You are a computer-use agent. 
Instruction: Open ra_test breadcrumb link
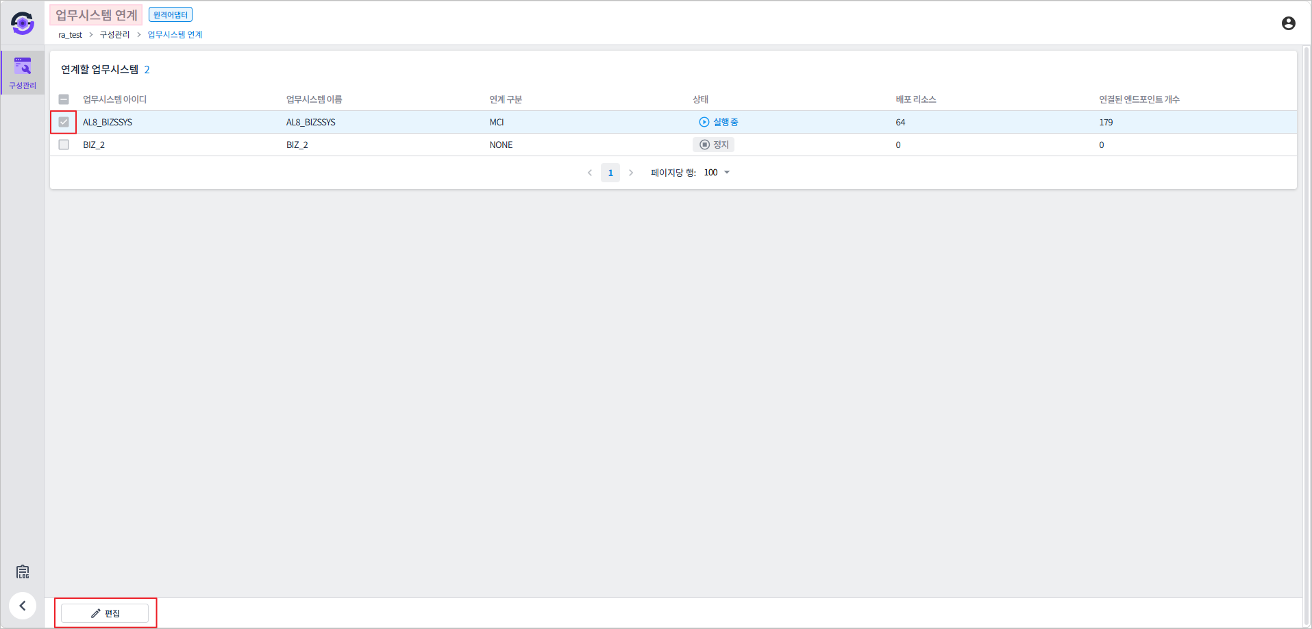tap(70, 35)
